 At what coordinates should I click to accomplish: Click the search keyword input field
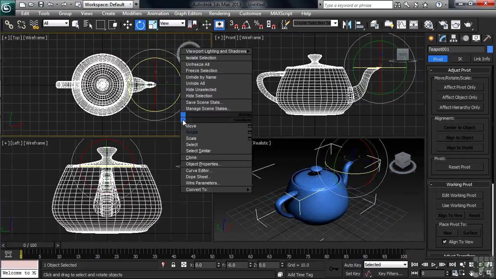357,5
